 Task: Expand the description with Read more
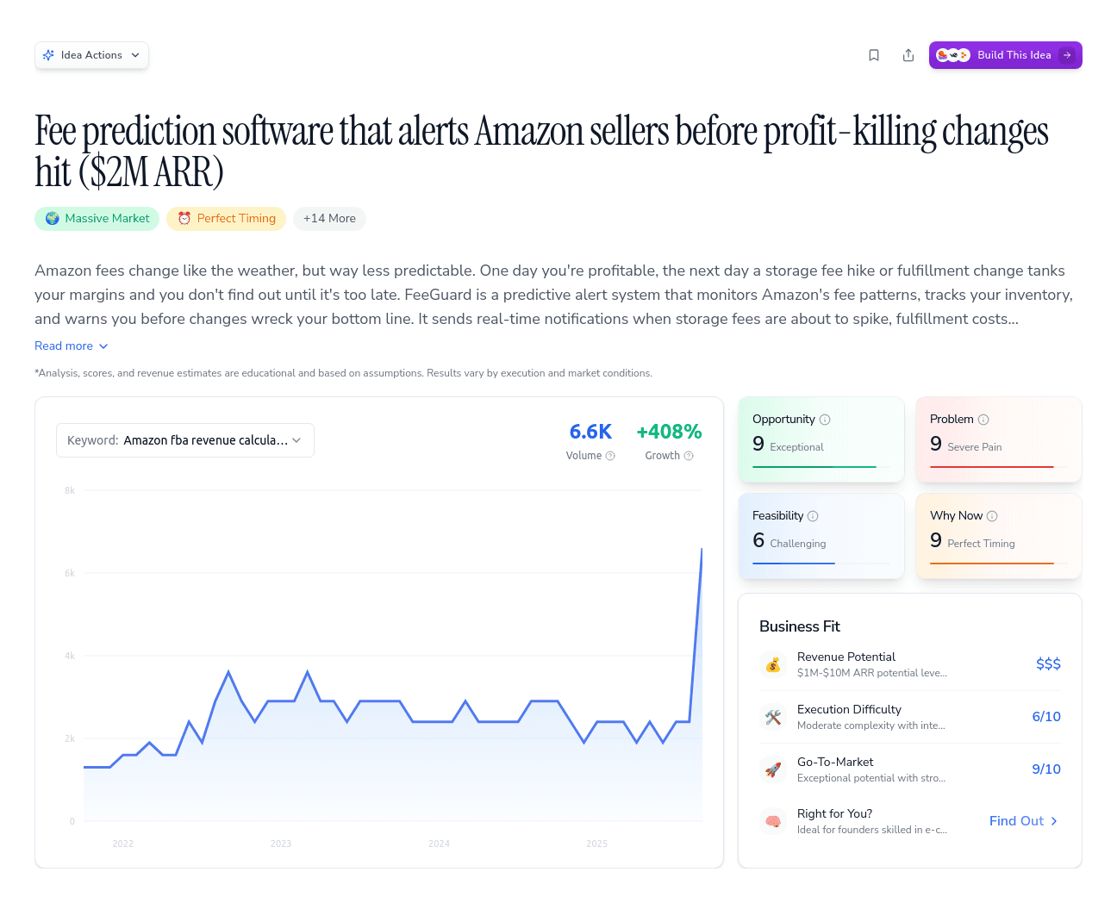pos(72,346)
